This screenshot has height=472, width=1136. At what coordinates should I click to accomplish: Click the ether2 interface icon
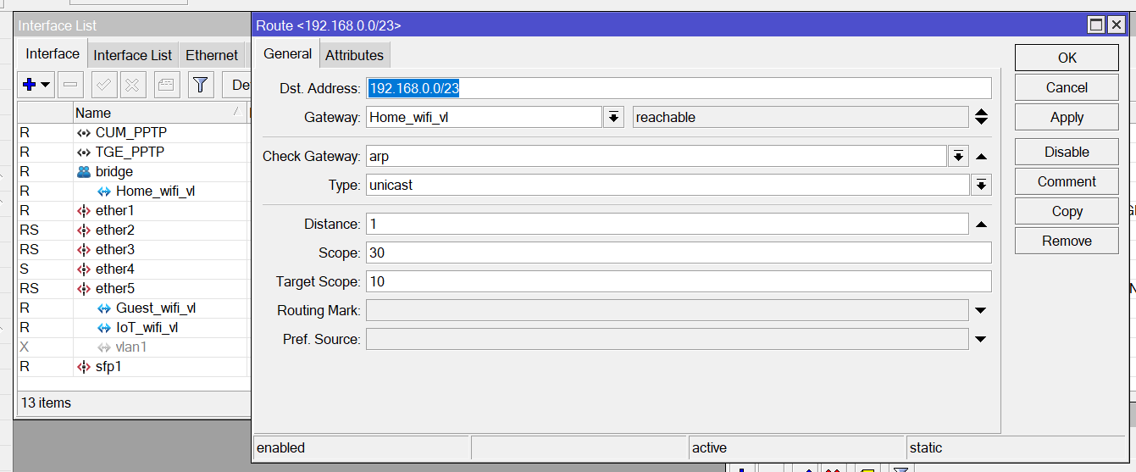click(83, 230)
